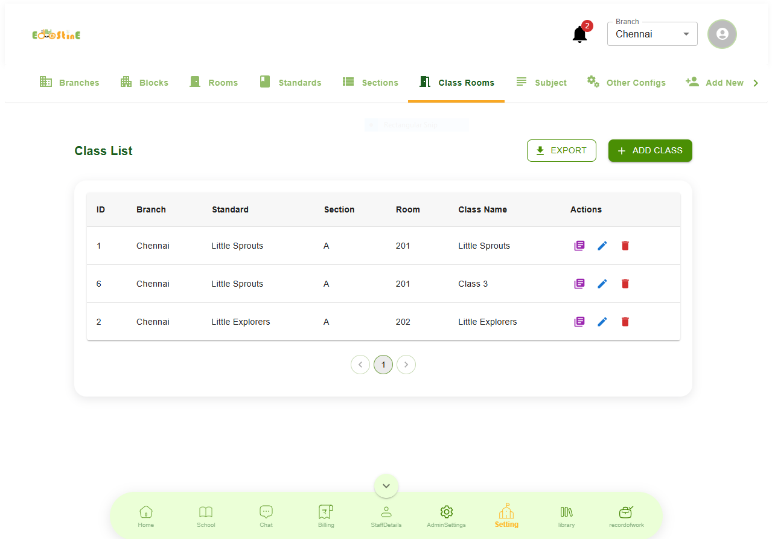Expand the Branch dropdown showing Chennai
The width and height of the screenshot is (772, 539).
(x=652, y=34)
